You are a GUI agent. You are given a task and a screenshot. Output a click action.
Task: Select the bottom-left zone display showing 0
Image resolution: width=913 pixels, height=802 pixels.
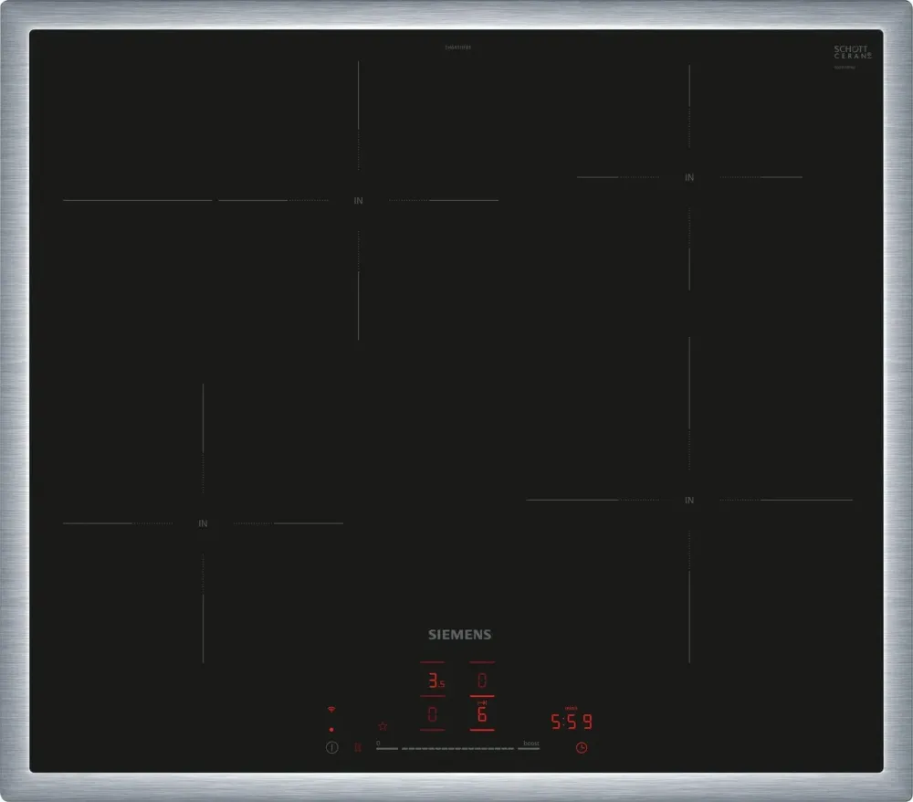[433, 714]
